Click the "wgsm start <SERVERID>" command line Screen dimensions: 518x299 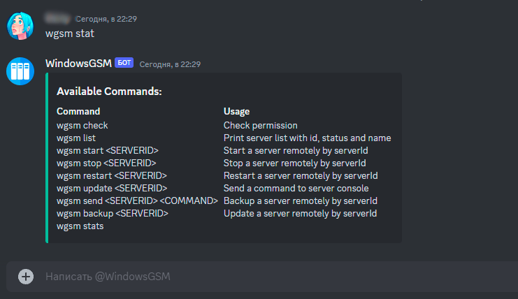click(108, 151)
